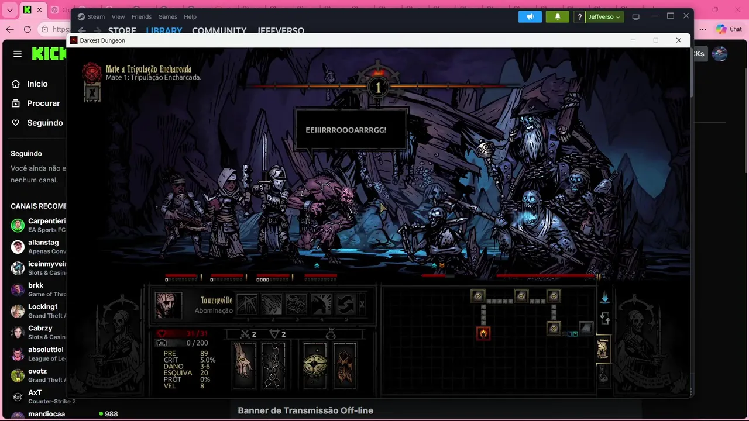749x421 pixels.
Task: Click the X banner icon under quest seal
Action: tap(92, 93)
